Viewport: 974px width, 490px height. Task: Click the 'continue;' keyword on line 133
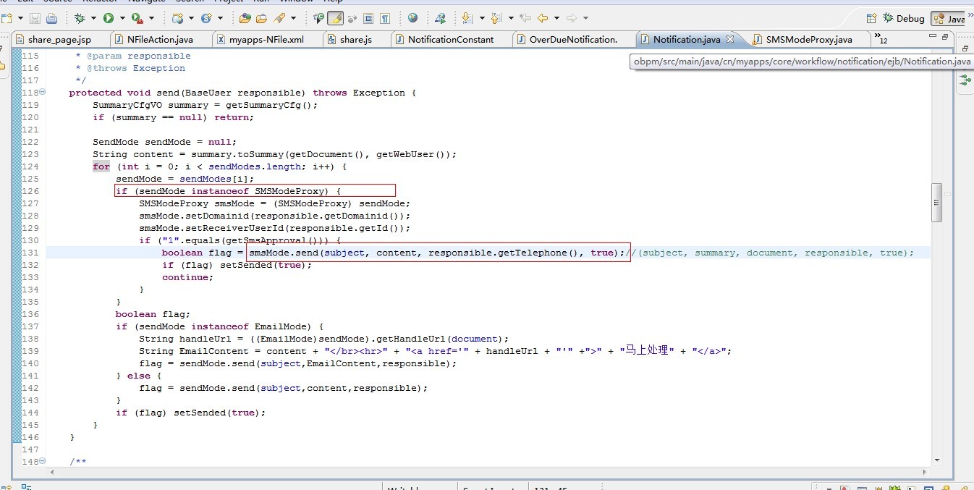point(188,277)
